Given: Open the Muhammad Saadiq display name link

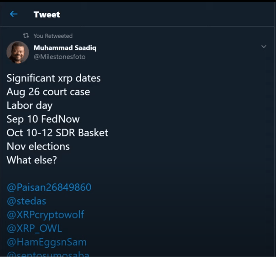Looking at the screenshot, I should click(x=65, y=48).
